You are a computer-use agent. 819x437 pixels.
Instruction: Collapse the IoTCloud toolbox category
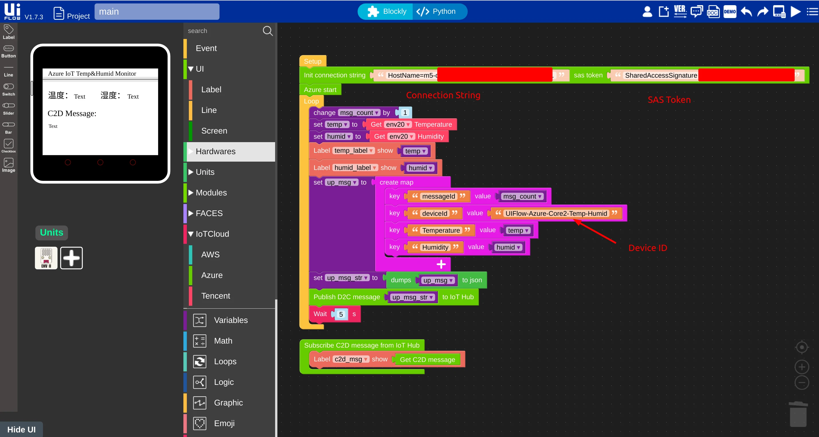click(x=191, y=234)
